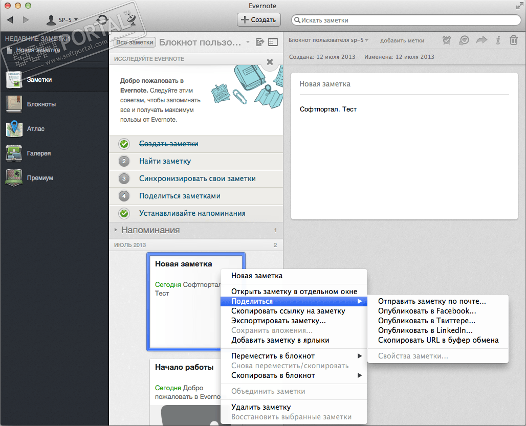Image resolution: width=526 pixels, height=426 pixels.
Task: Edit the Новая заметка note title field
Action: pos(404,84)
